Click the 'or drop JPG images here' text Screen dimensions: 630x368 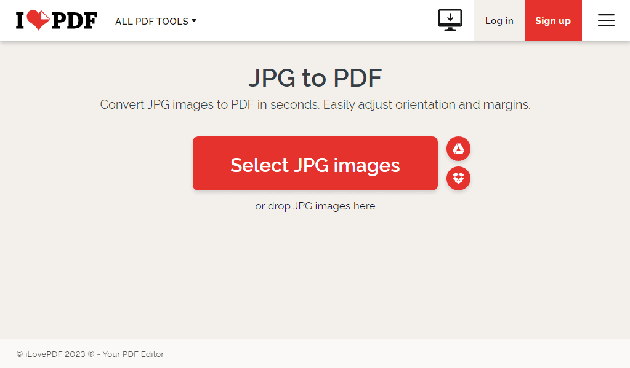315,206
